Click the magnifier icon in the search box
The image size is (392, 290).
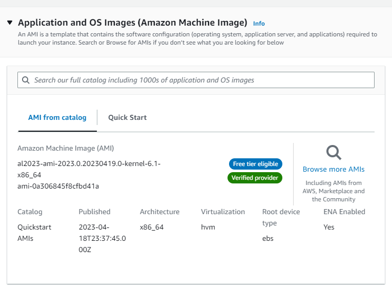(x=26, y=80)
